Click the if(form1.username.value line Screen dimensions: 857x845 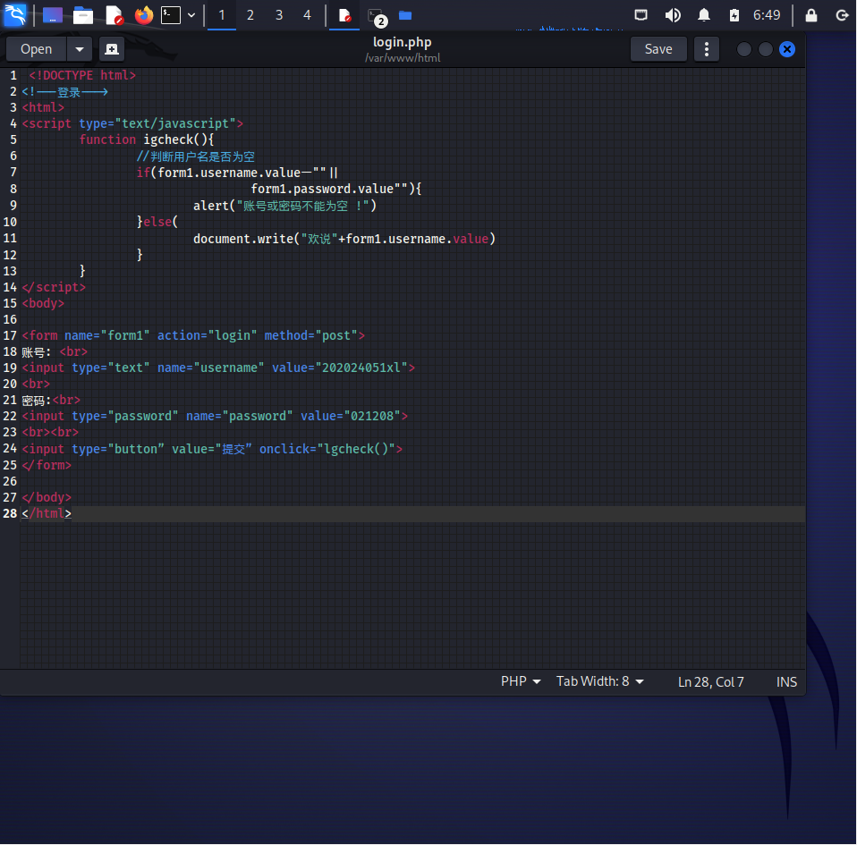pos(237,173)
